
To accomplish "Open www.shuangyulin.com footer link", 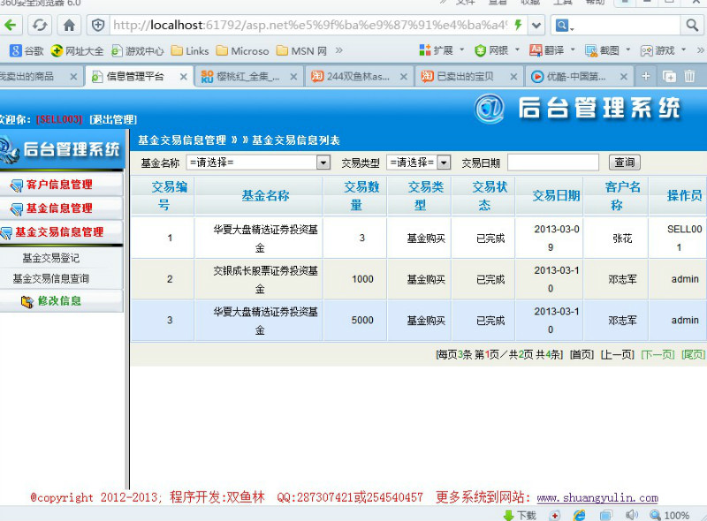I will pos(597,498).
